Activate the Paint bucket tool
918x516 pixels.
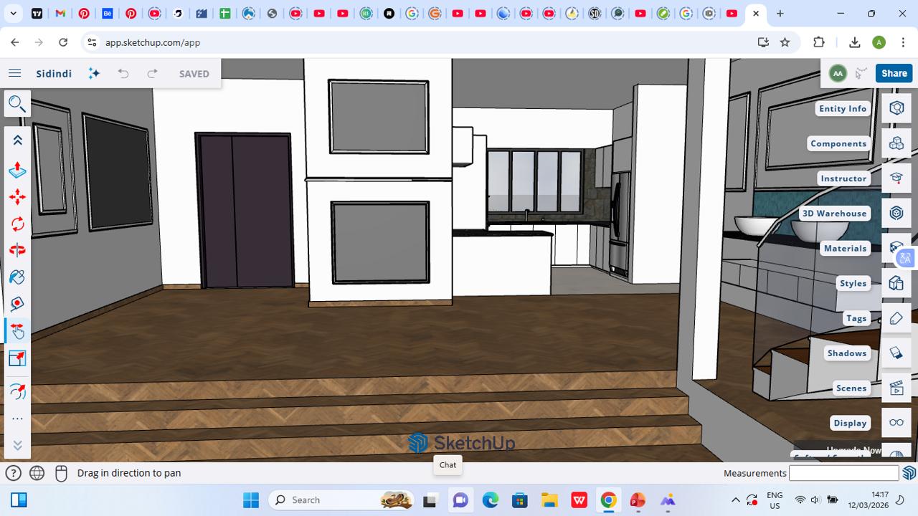click(x=17, y=277)
